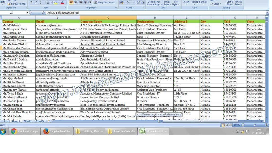
Task: Open the Clipboard dialog launcher
Action: (x=26, y=8)
